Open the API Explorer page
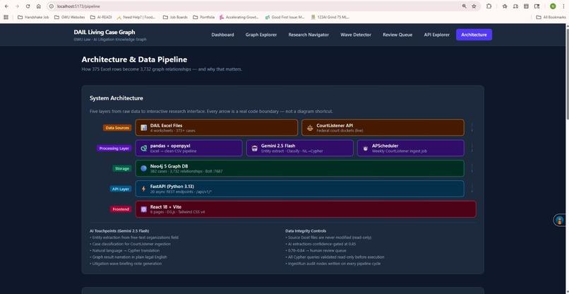 tap(436, 35)
